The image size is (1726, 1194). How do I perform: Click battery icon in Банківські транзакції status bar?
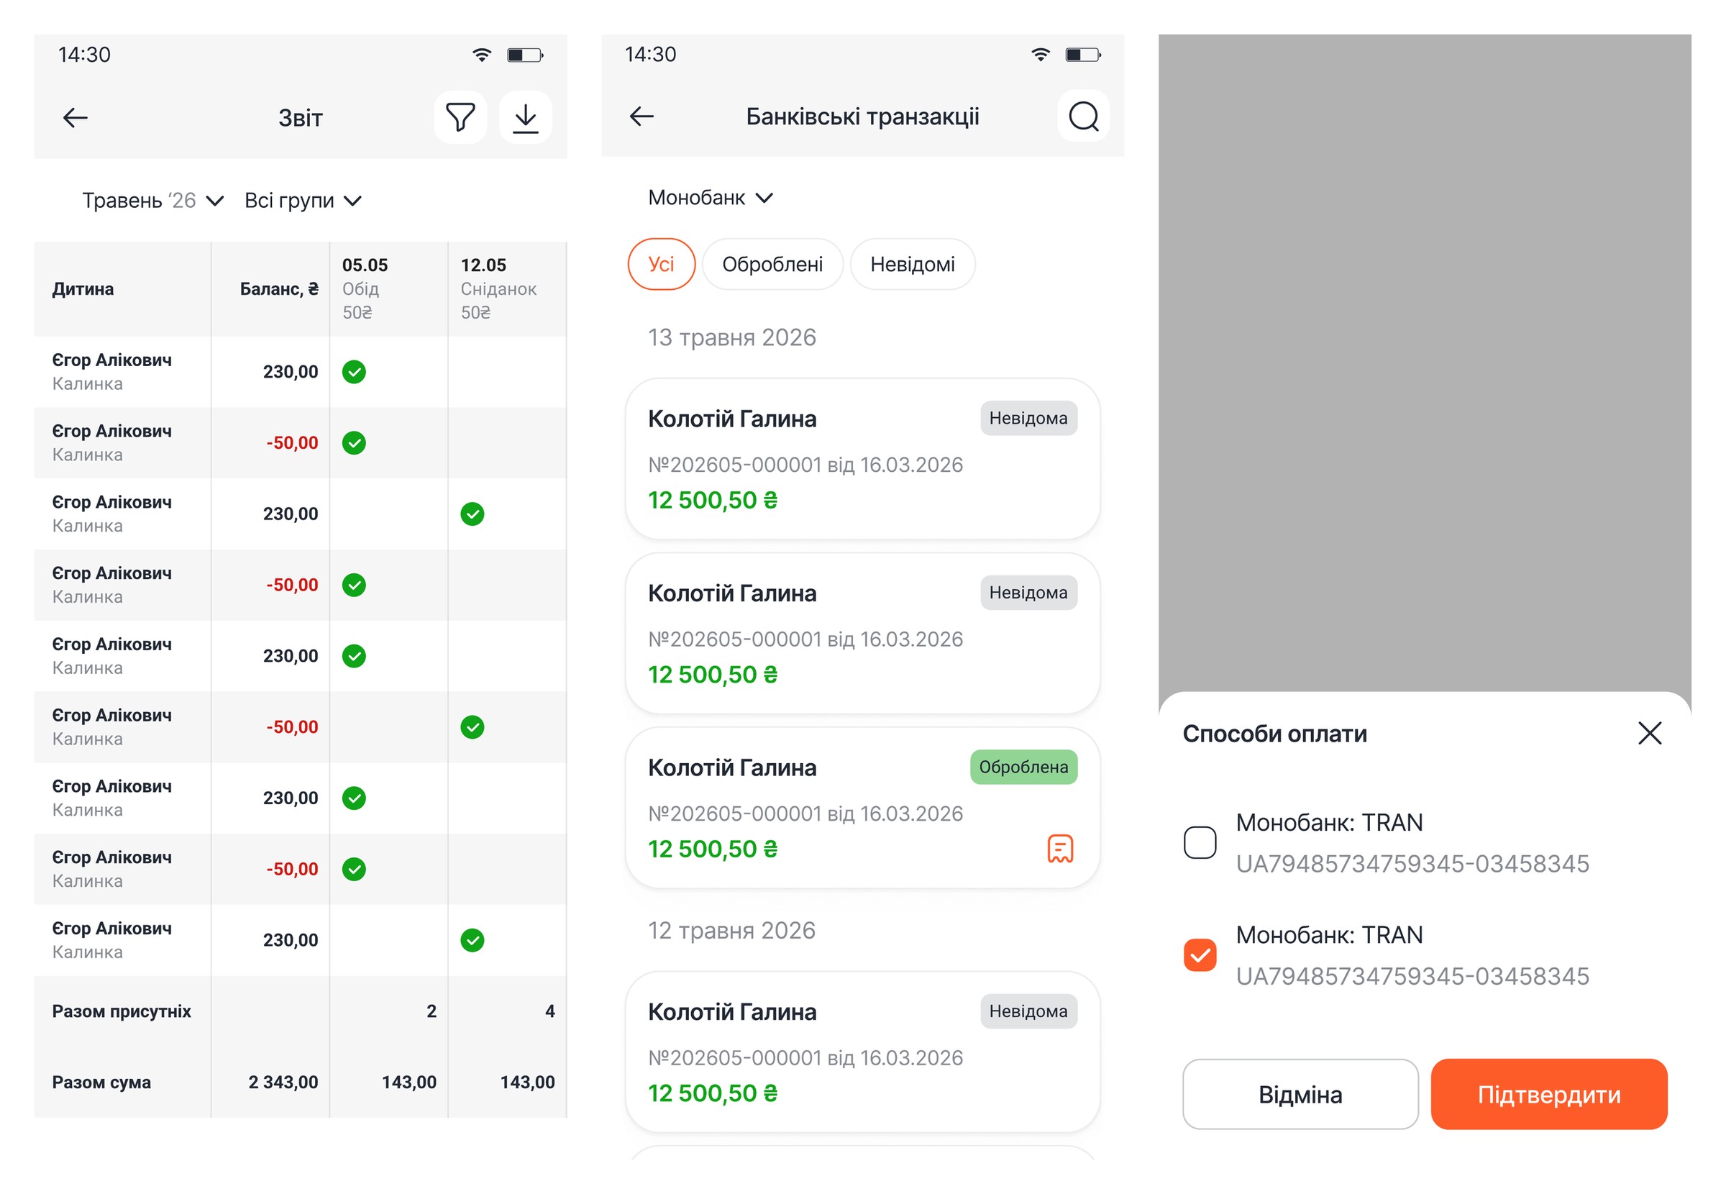(x=1083, y=55)
